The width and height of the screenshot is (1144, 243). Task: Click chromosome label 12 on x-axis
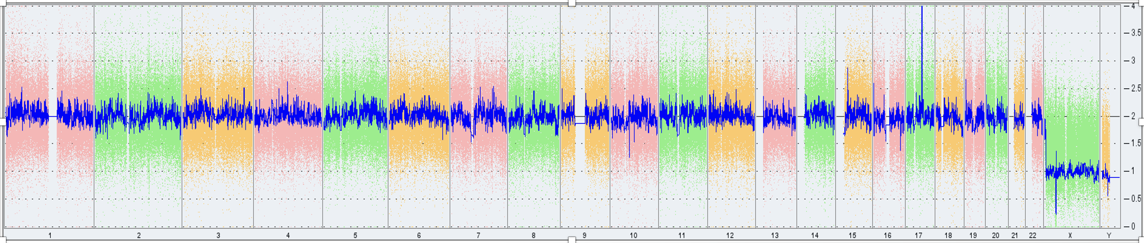pyautogui.click(x=730, y=236)
